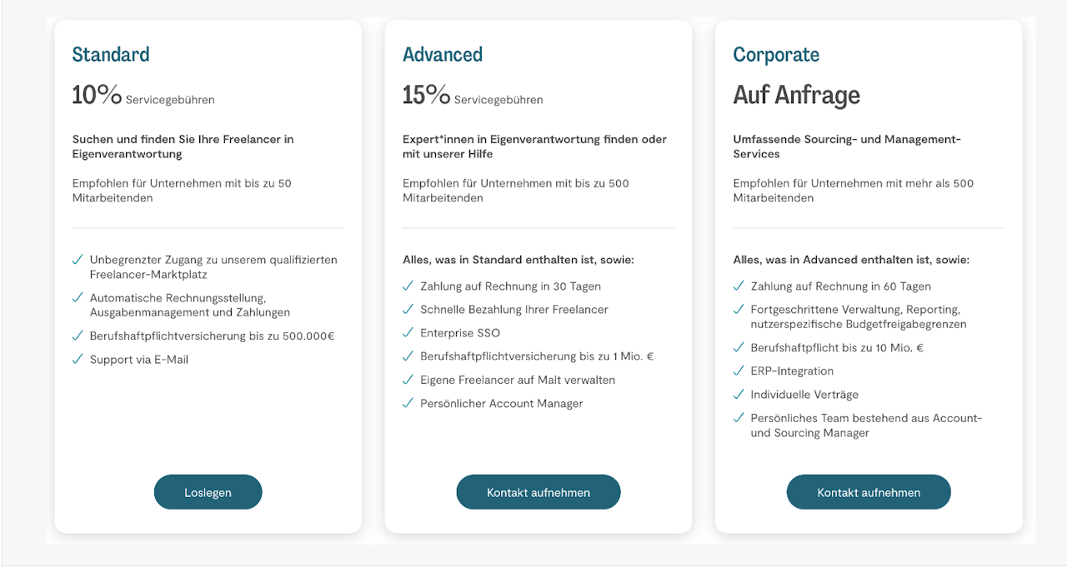Select the Standard plan heading
Viewport: 1067px width, 567px height.
pos(111,55)
